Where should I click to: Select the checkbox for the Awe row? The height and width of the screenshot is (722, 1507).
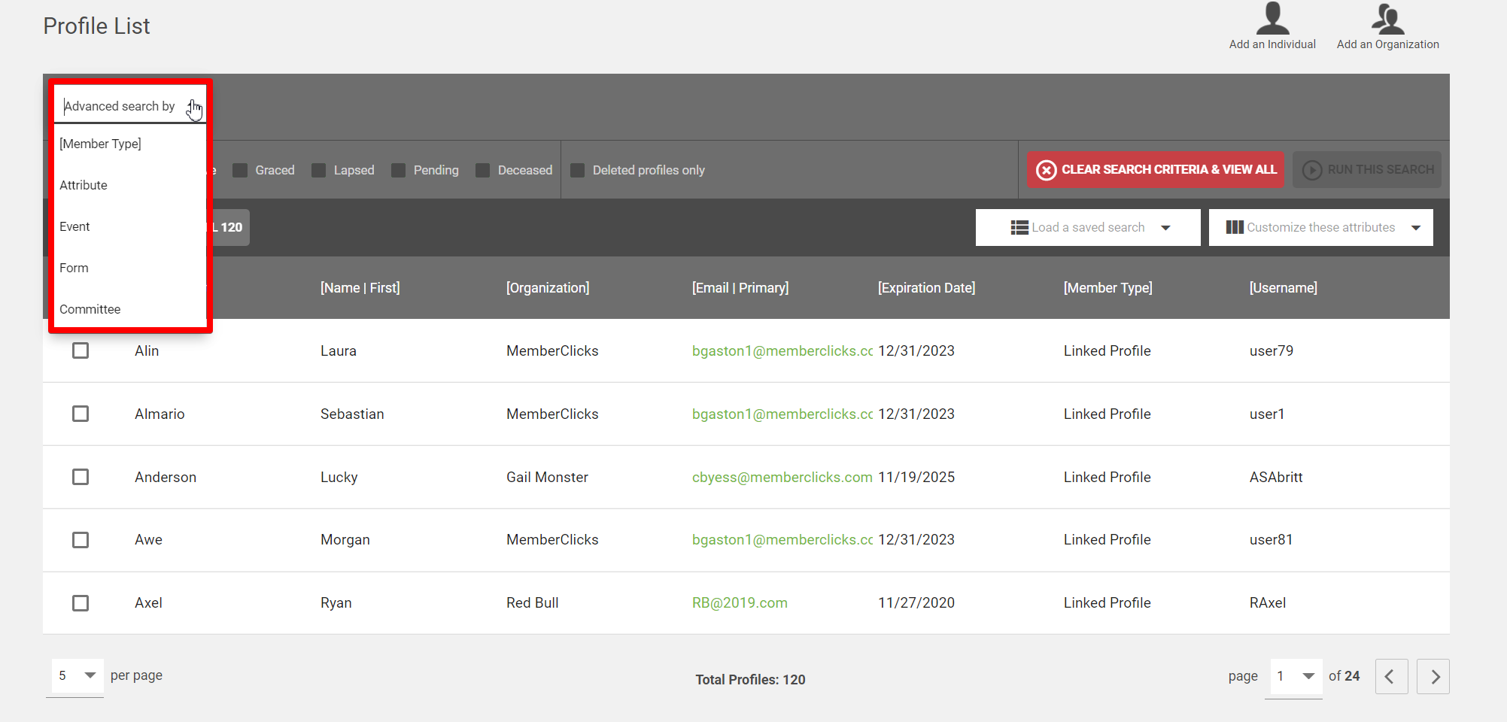point(81,540)
